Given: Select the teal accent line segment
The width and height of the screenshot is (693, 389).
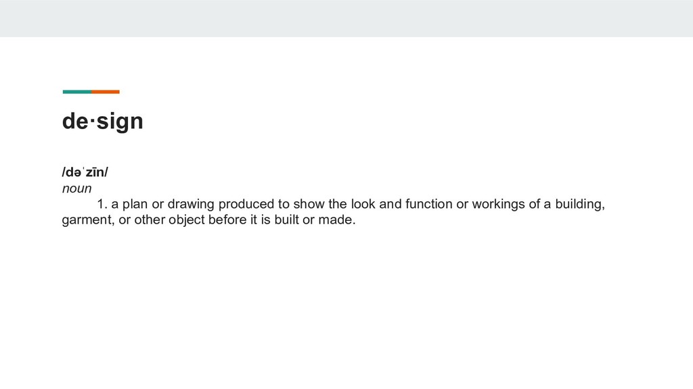Looking at the screenshot, I should click(x=76, y=92).
